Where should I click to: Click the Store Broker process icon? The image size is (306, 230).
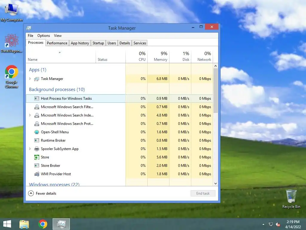point(37,166)
